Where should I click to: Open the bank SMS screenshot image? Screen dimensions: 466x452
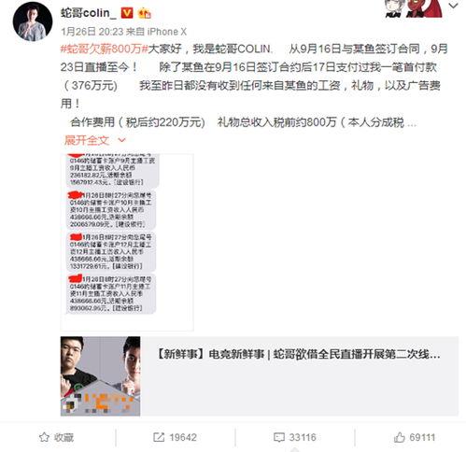coord(127,242)
